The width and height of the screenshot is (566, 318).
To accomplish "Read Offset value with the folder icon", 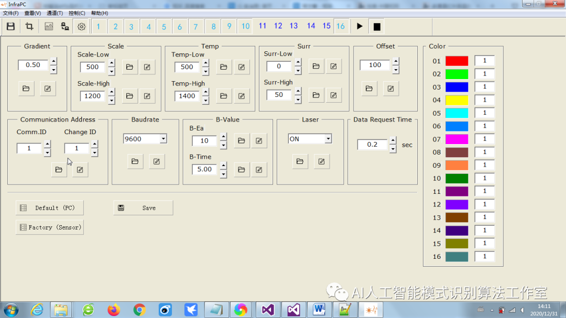I will 369,89.
